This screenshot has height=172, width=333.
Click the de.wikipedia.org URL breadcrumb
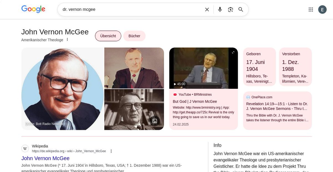point(69,151)
